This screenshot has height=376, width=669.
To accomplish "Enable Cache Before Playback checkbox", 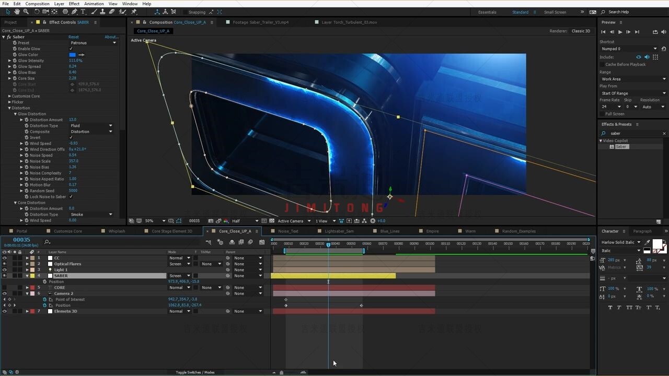I will pyautogui.click(x=602, y=65).
